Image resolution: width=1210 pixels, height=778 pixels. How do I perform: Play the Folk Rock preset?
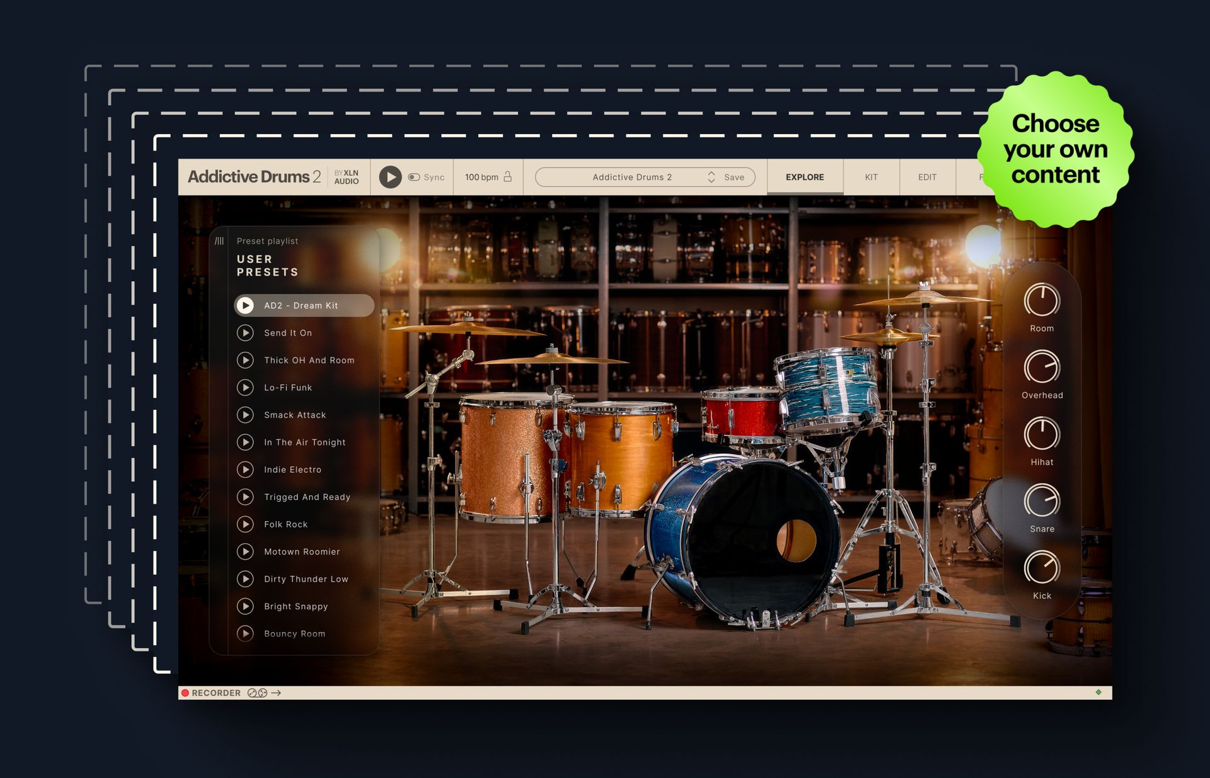coord(245,524)
